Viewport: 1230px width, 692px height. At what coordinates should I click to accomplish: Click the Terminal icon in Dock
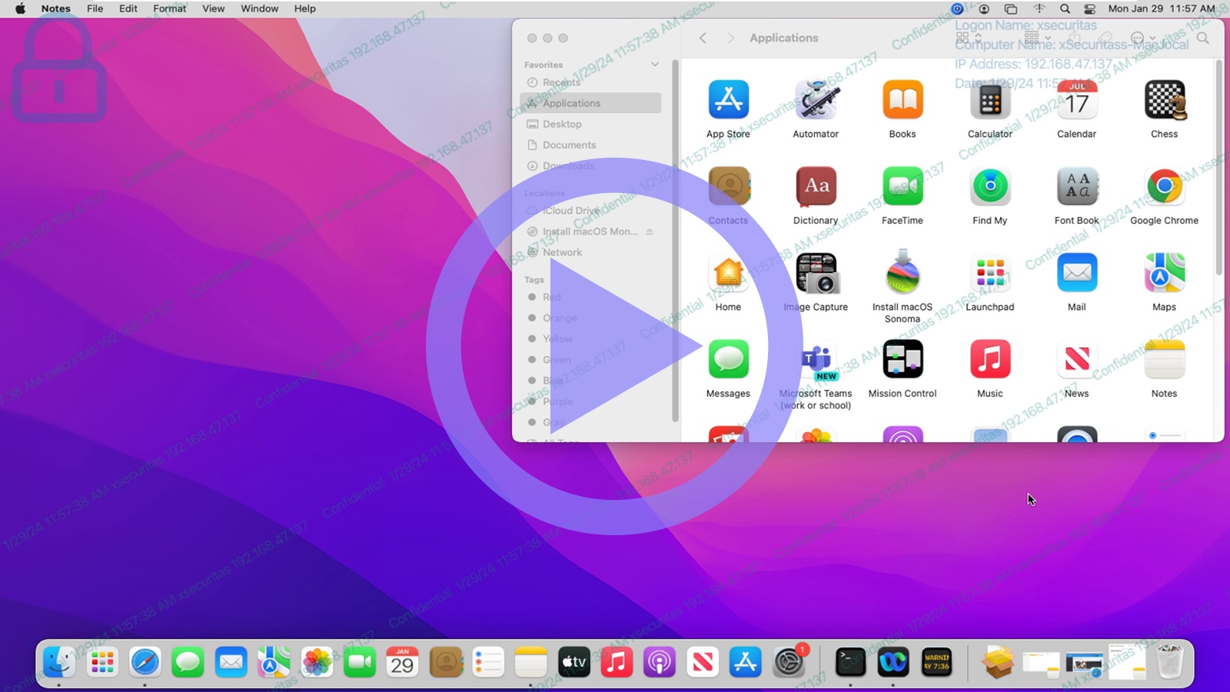tap(850, 662)
